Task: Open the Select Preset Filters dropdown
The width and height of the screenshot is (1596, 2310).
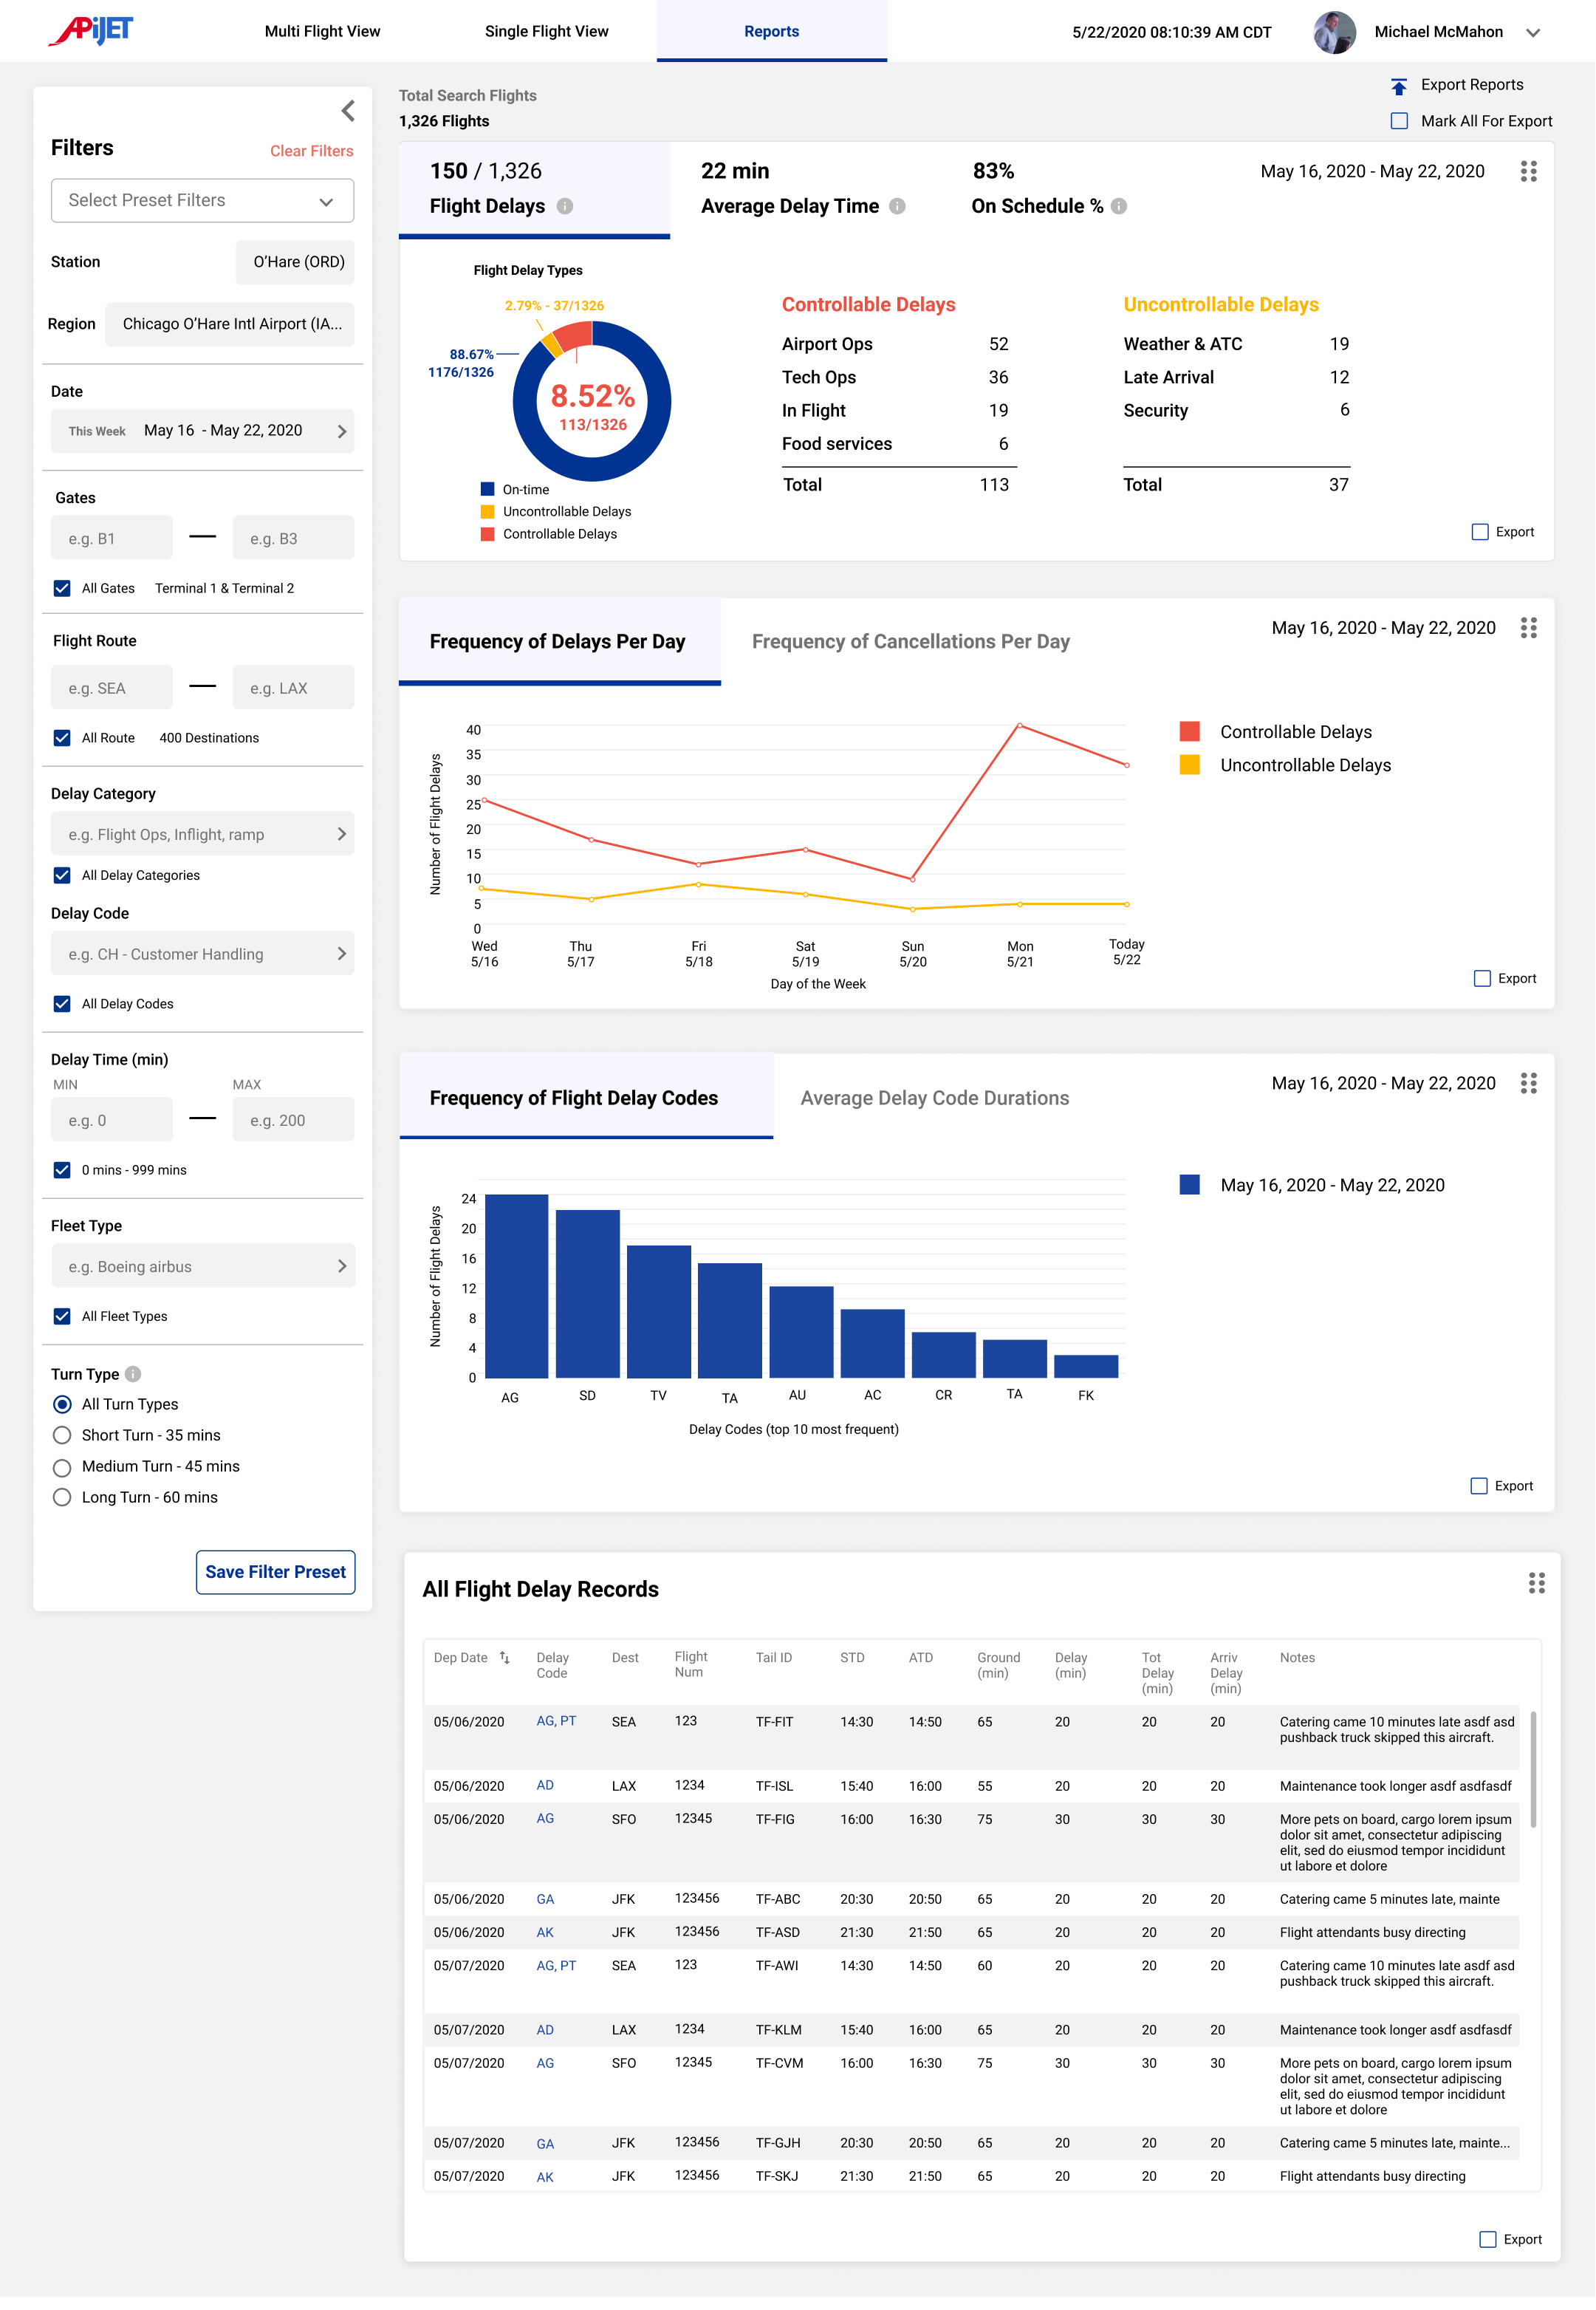Action: point(202,201)
